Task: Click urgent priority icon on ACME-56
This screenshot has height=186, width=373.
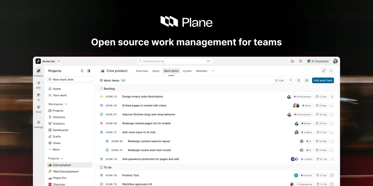Action: point(332,175)
